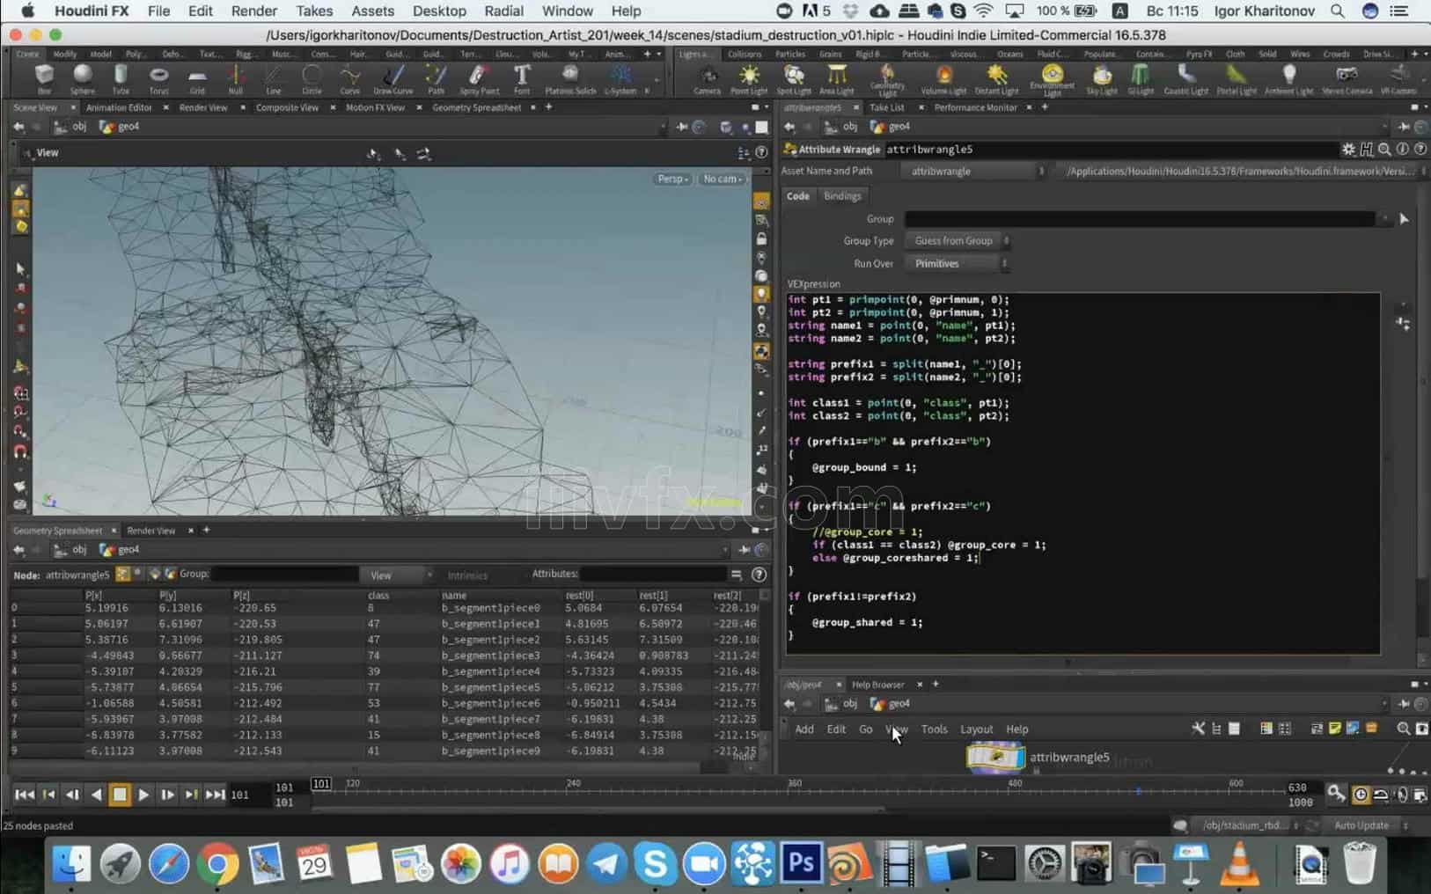The image size is (1431, 894).
Task: Click the Layout menu in network editor
Action: pyautogui.click(x=976, y=729)
